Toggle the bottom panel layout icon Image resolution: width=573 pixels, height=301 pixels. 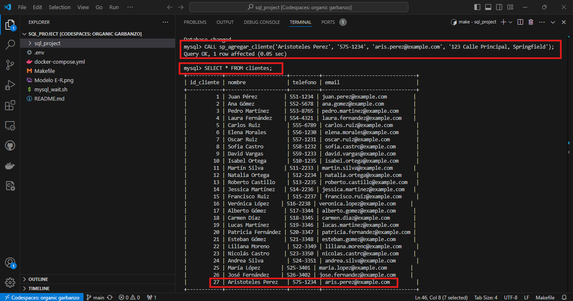[x=488, y=7]
